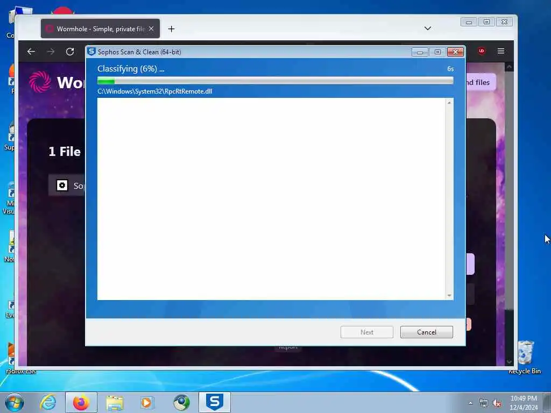
Task: Close the Wormhole tab
Action: click(151, 29)
